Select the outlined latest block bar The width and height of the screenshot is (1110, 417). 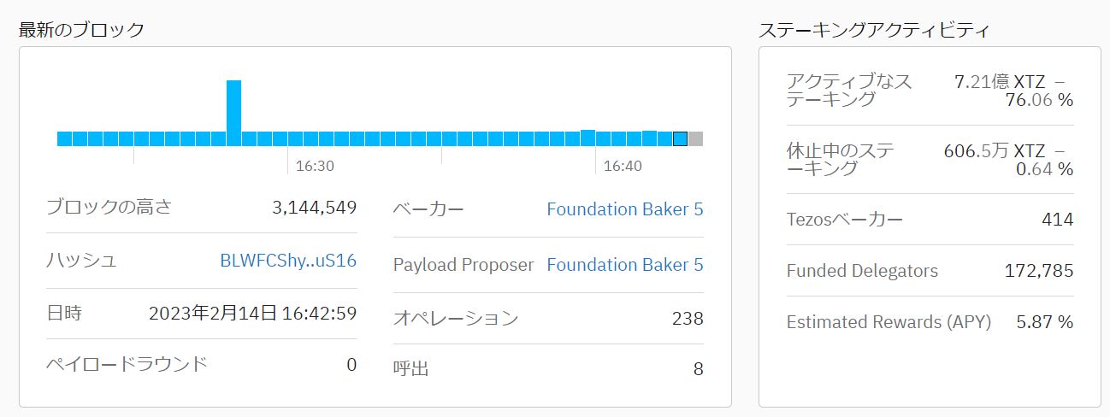point(680,138)
